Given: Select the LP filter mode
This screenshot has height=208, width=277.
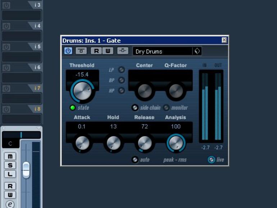Looking at the screenshot, I should click(122, 70).
